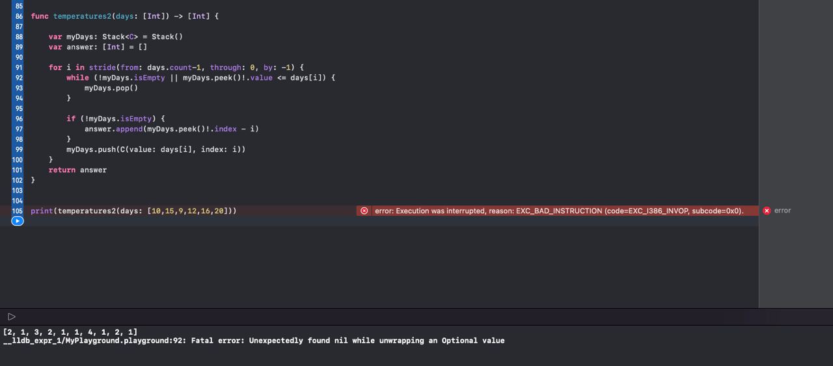Click the "myDays.push" statement on line 99
The width and height of the screenshot is (833, 366).
pos(156,150)
